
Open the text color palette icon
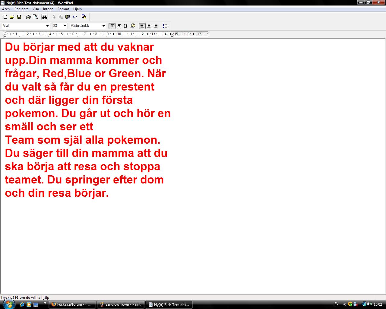pyautogui.click(x=133, y=26)
